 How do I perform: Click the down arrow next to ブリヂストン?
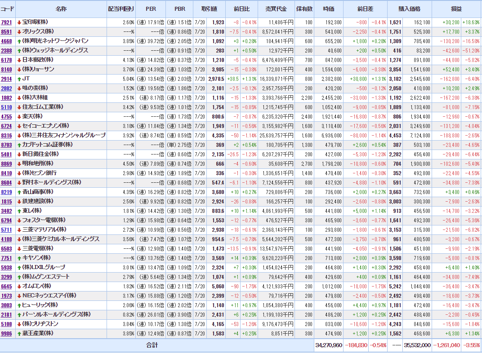point(19,324)
